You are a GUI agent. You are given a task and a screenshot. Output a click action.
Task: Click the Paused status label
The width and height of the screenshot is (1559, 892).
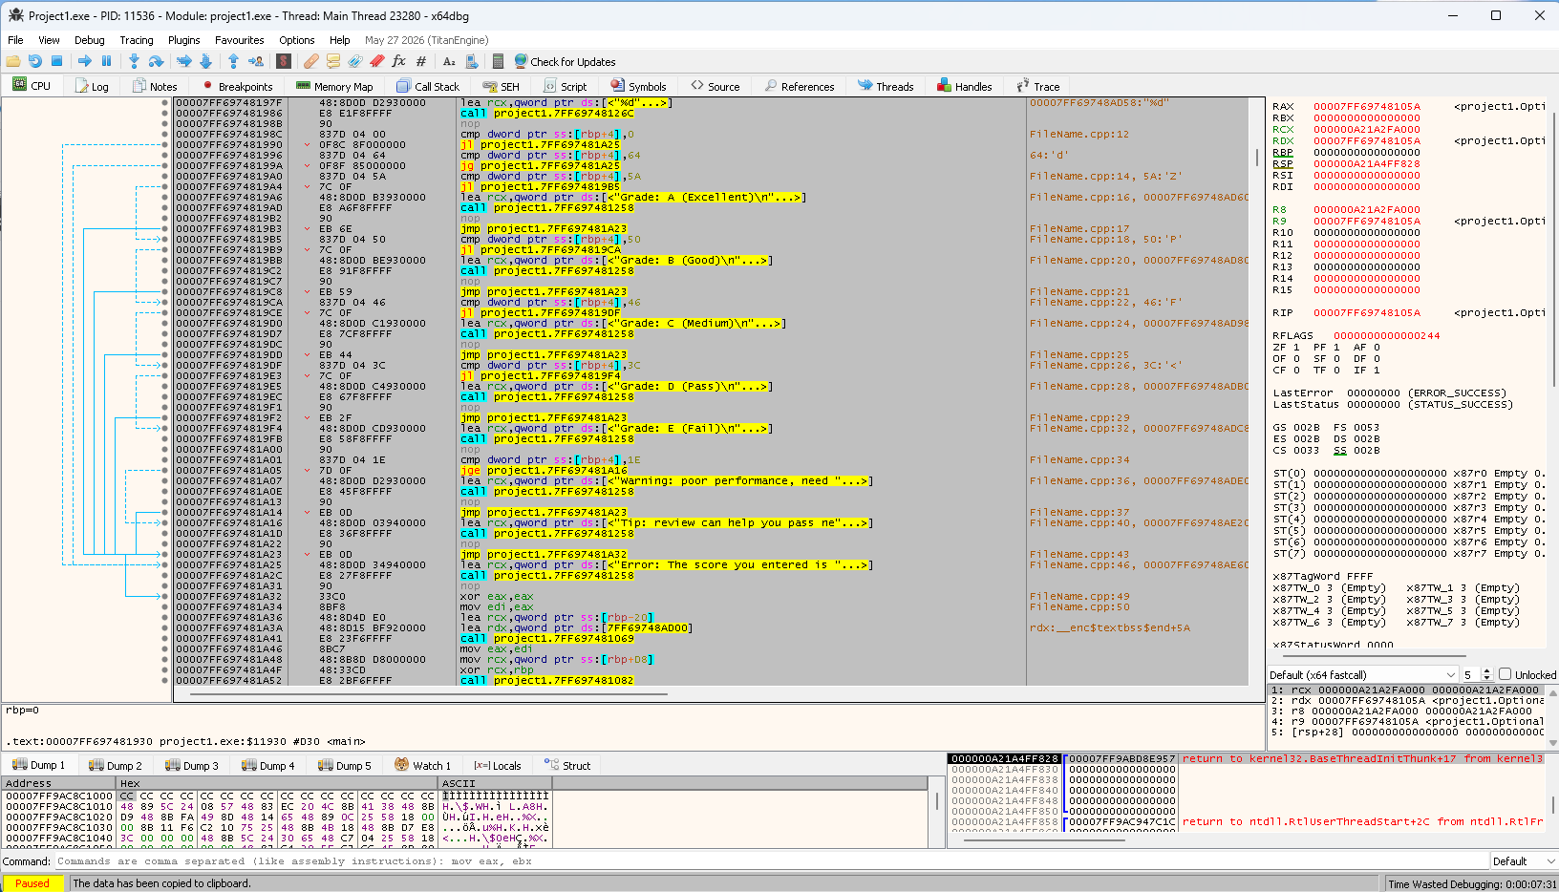pyautogui.click(x=32, y=883)
